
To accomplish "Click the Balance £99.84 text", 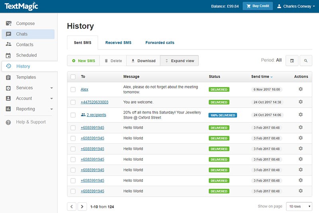I will 225,6.
